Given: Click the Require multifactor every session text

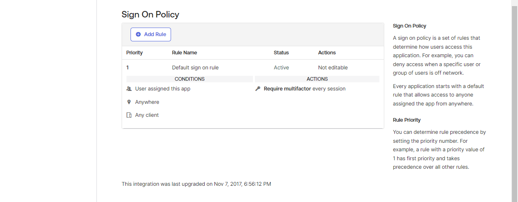Looking at the screenshot, I should 304,88.
